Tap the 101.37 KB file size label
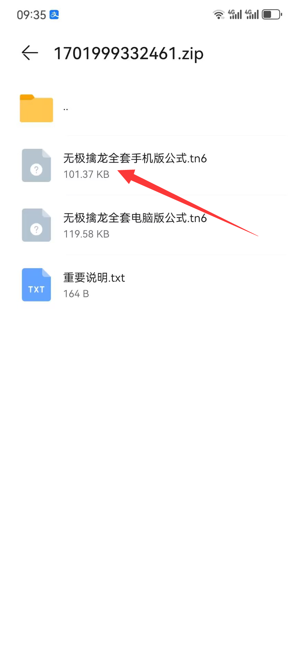This screenshot has width=300, height=663. pyautogui.click(x=86, y=174)
